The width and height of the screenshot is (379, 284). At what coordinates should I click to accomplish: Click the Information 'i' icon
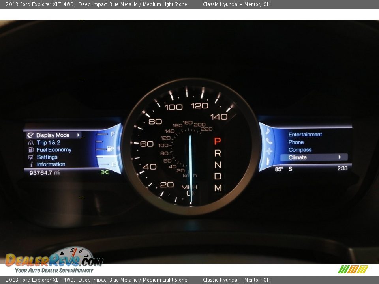(31, 164)
